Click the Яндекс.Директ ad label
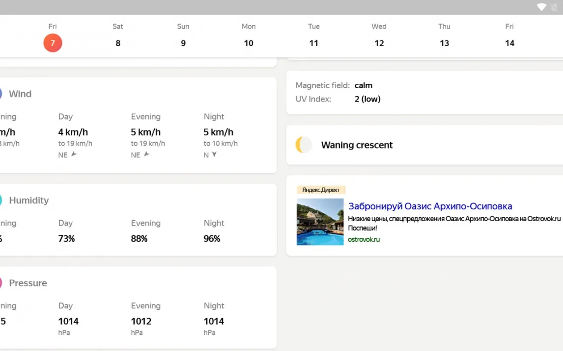Viewport: 563px width, 351px height. tap(321, 190)
